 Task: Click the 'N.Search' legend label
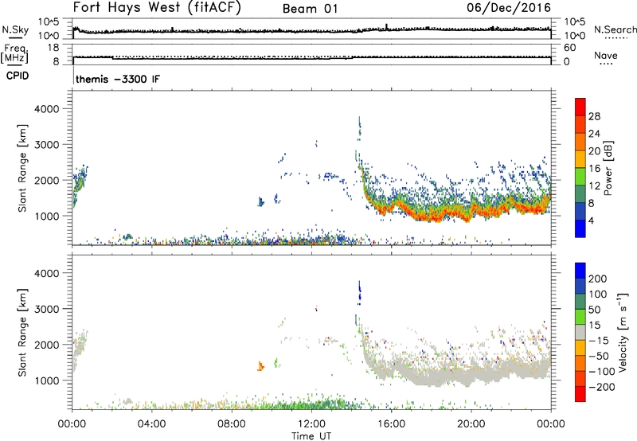[615, 29]
